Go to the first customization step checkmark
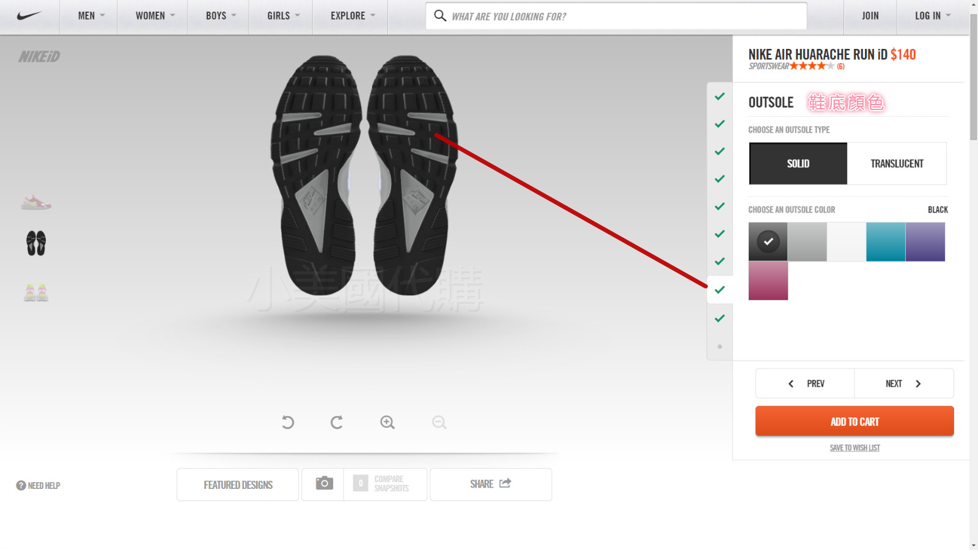Image resolution: width=978 pixels, height=550 pixels. [720, 96]
